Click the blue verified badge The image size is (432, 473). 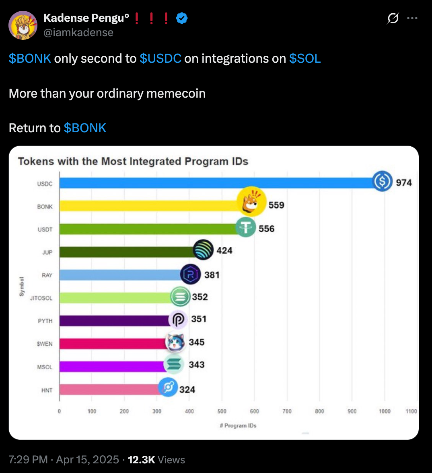pos(182,18)
